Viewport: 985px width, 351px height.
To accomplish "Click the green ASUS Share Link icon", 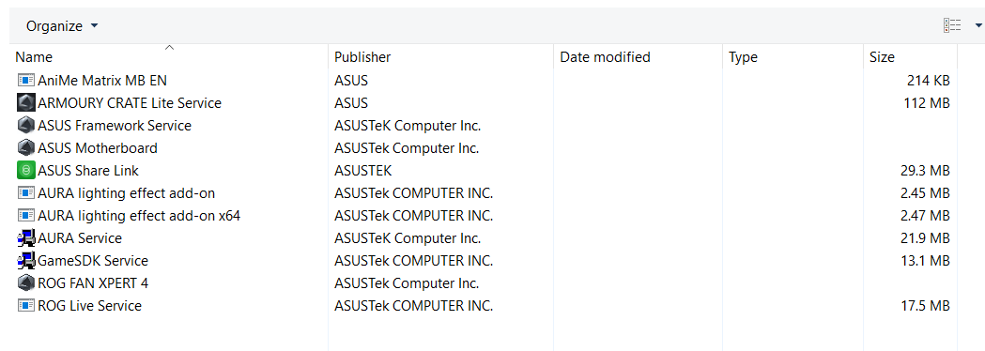I will pos(25,170).
